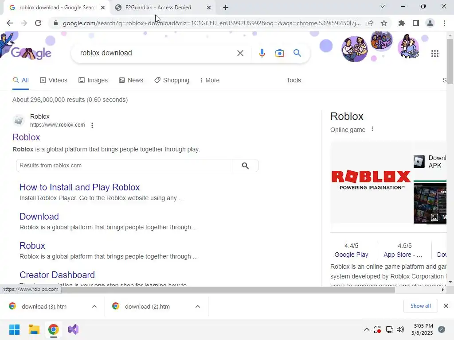Reload the current page
This screenshot has width=454, height=340.
coord(38,23)
